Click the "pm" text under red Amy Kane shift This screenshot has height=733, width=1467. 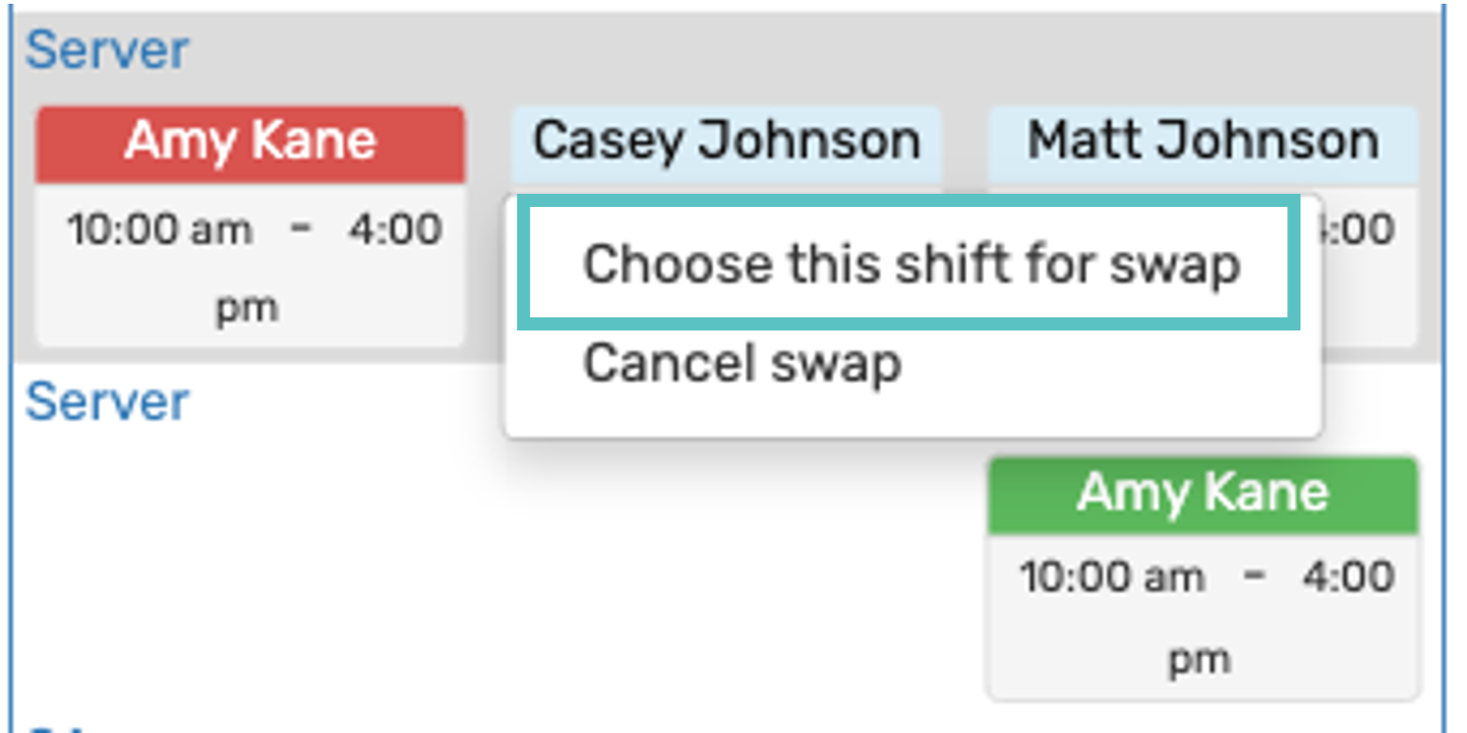point(247,308)
